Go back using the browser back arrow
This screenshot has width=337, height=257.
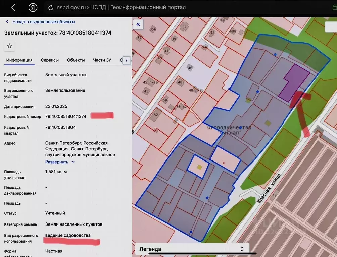click(13, 7)
